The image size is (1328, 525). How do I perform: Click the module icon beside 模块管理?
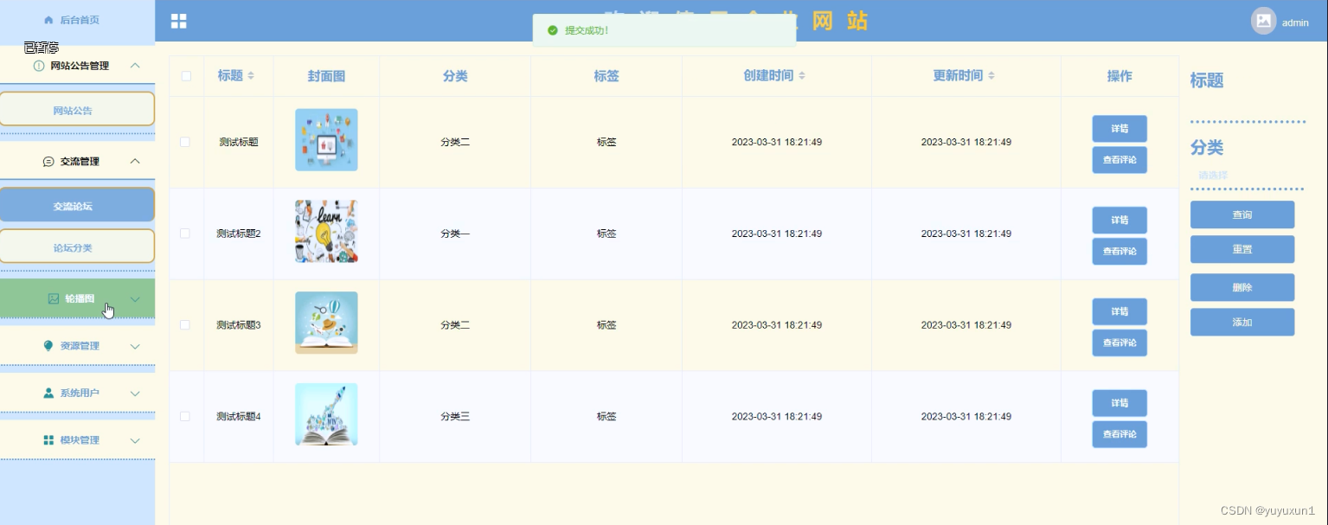pyautogui.click(x=48, y=440)
